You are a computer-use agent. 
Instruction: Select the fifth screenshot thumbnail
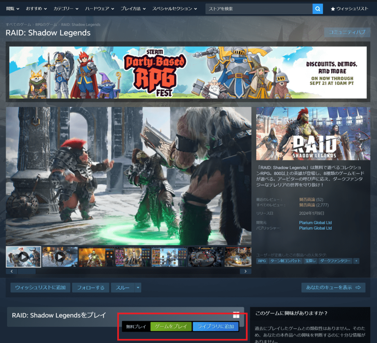click(x=169, y=257)
